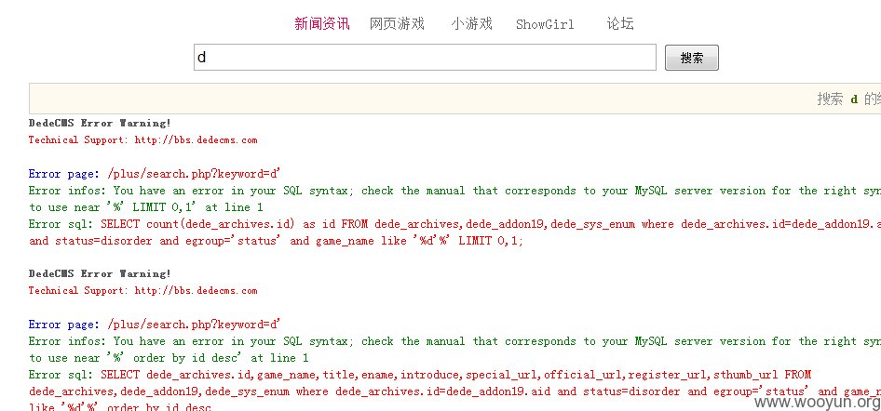Select second 'DedeCMS Error Warning!' heading
881x411 pixels.
coord(100,273)
